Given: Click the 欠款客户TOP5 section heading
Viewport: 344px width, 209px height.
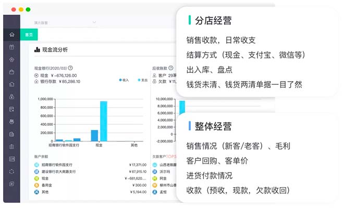Looking at the screenshot, I should (x=164, y=156).
